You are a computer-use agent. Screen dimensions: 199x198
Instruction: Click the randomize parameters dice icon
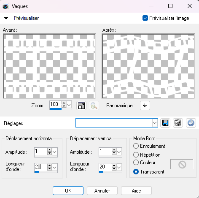pos(178,123)
